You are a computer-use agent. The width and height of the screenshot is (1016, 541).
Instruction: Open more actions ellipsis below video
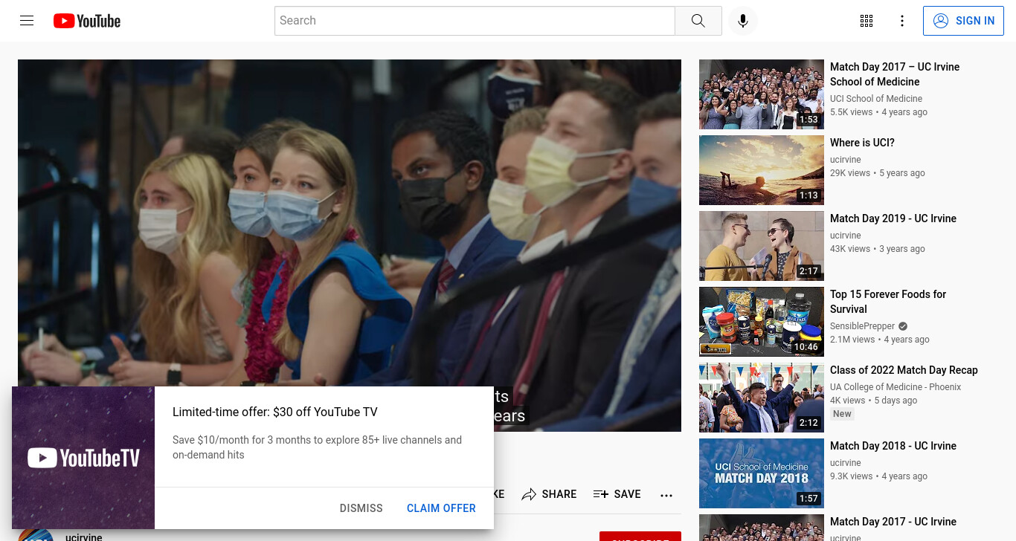666,495
